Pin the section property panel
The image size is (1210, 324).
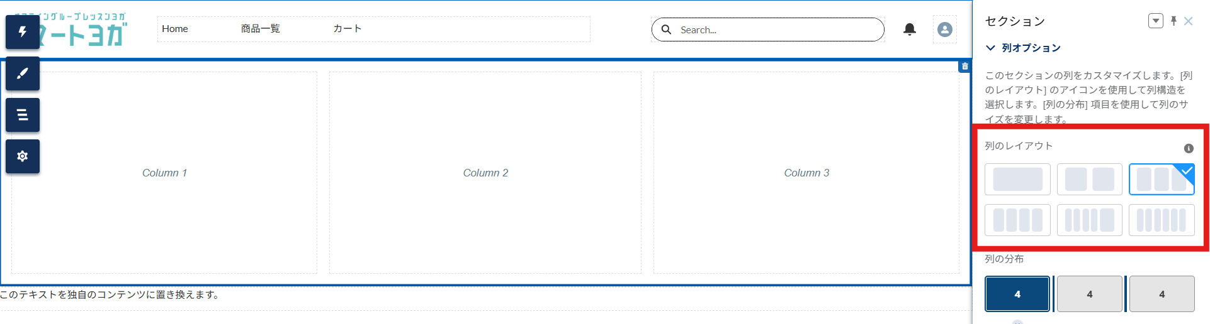(x=1173, y=21)
